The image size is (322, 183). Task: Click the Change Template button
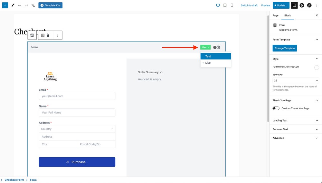pyautogui.click(x=285, y=48)
